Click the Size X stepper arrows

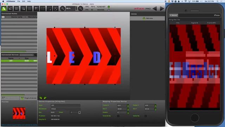pos(128,109)
